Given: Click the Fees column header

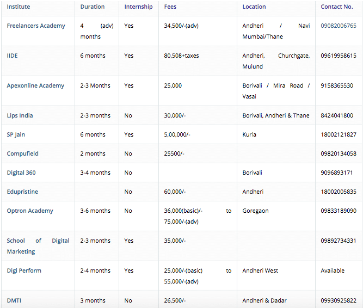Looking at the screenshot, I should tap(170, 7).
